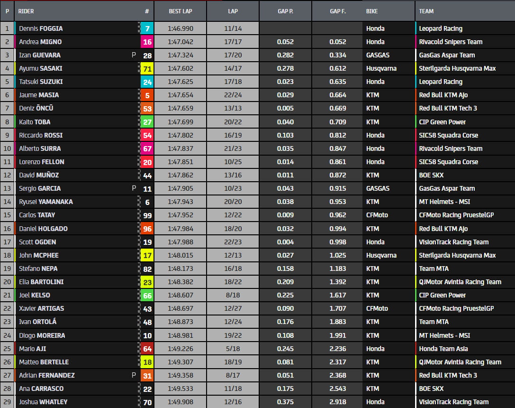Open rider Ana Carrasco's name

click(41, 389)
